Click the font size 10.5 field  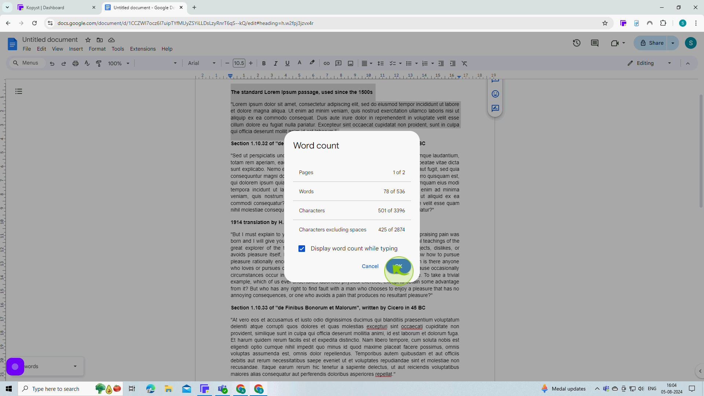pyautogui.click(x=239, y=63)
